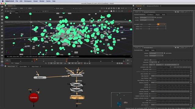This screenshot has height=109, width=195.
Task: Collapse the ParticleEmitter1 panel arrow
Action: (x=134, y=48)
